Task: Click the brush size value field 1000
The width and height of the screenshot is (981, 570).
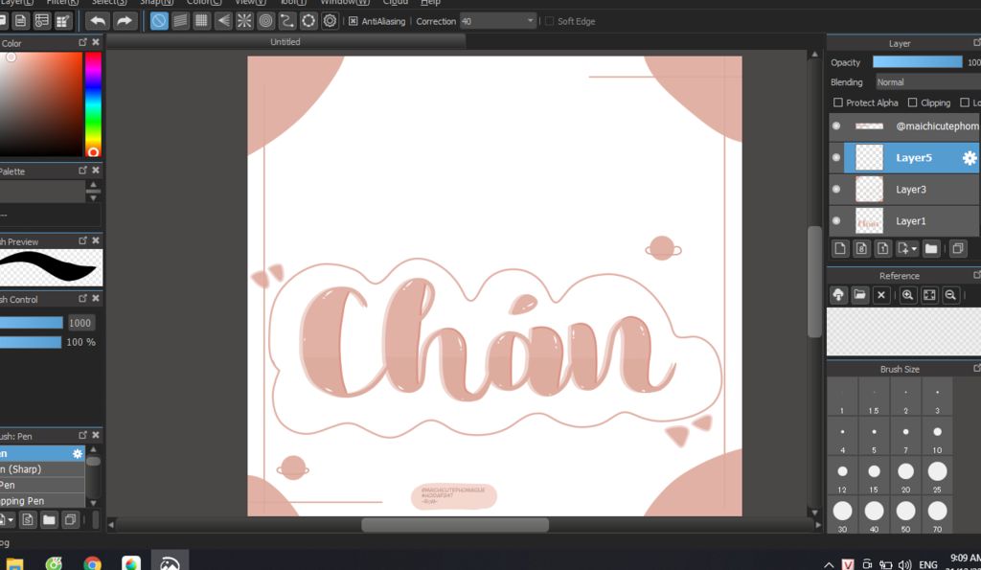Action: [x=80, y=323]
